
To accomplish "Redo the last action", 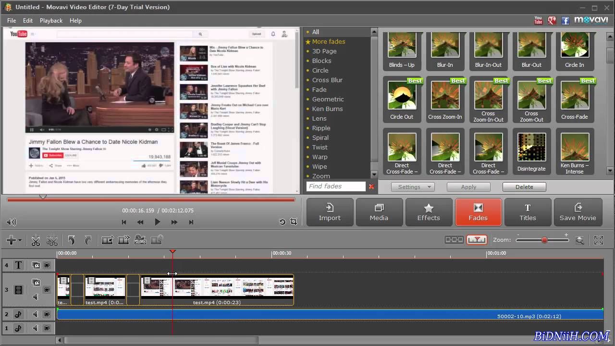I will pos(88,240).
